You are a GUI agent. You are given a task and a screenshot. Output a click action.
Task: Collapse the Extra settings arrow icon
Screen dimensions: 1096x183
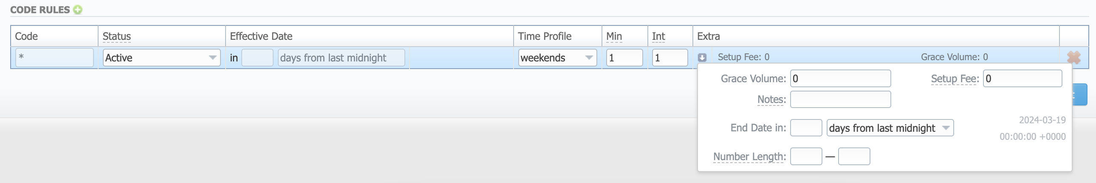(702, 58)
